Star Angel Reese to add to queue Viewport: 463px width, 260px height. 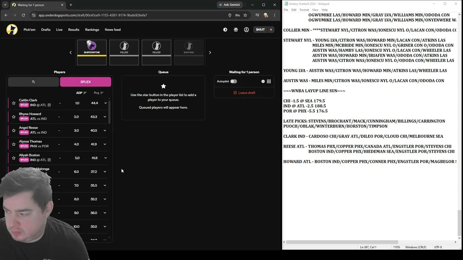click(14, 130)
